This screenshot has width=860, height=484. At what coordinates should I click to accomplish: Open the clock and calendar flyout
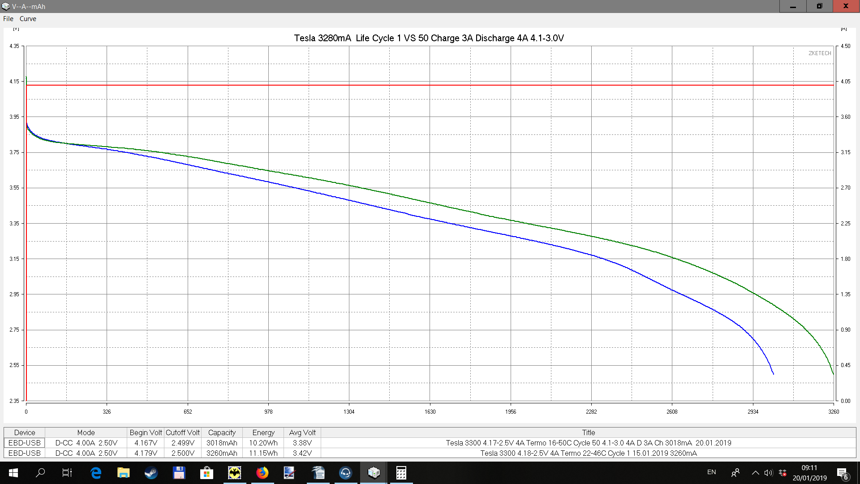click(x=809, y=473)
